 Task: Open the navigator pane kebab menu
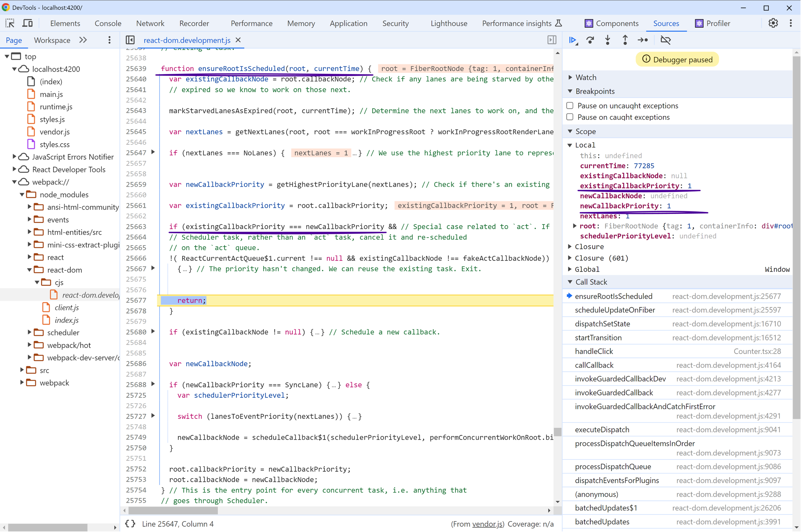109,40
